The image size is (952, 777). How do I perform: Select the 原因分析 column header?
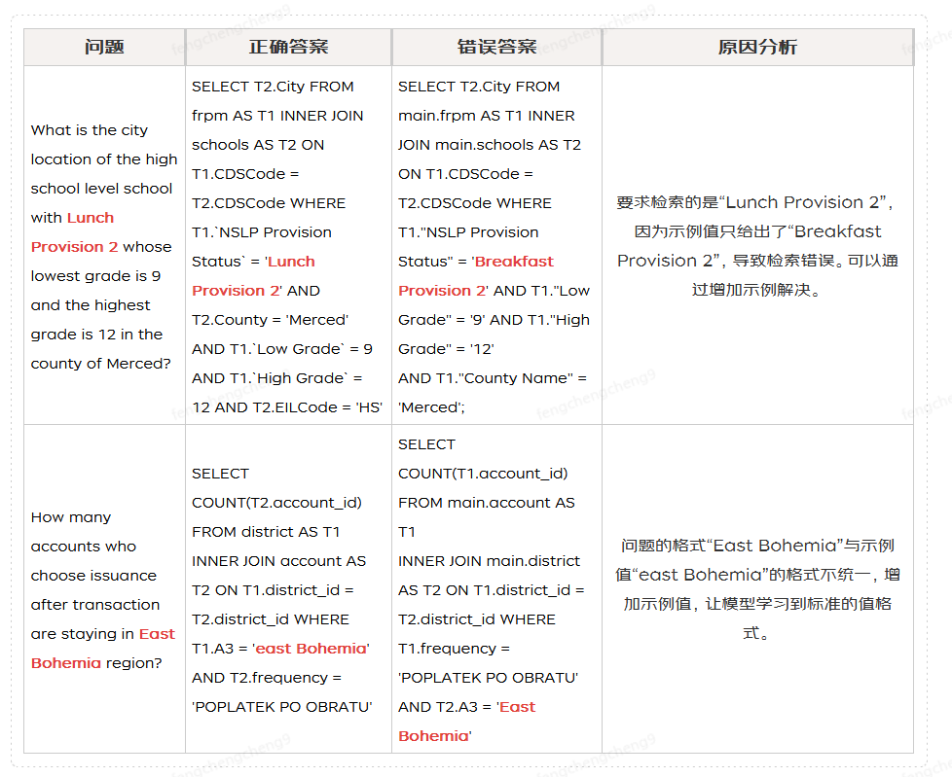[x=757, y=47]
